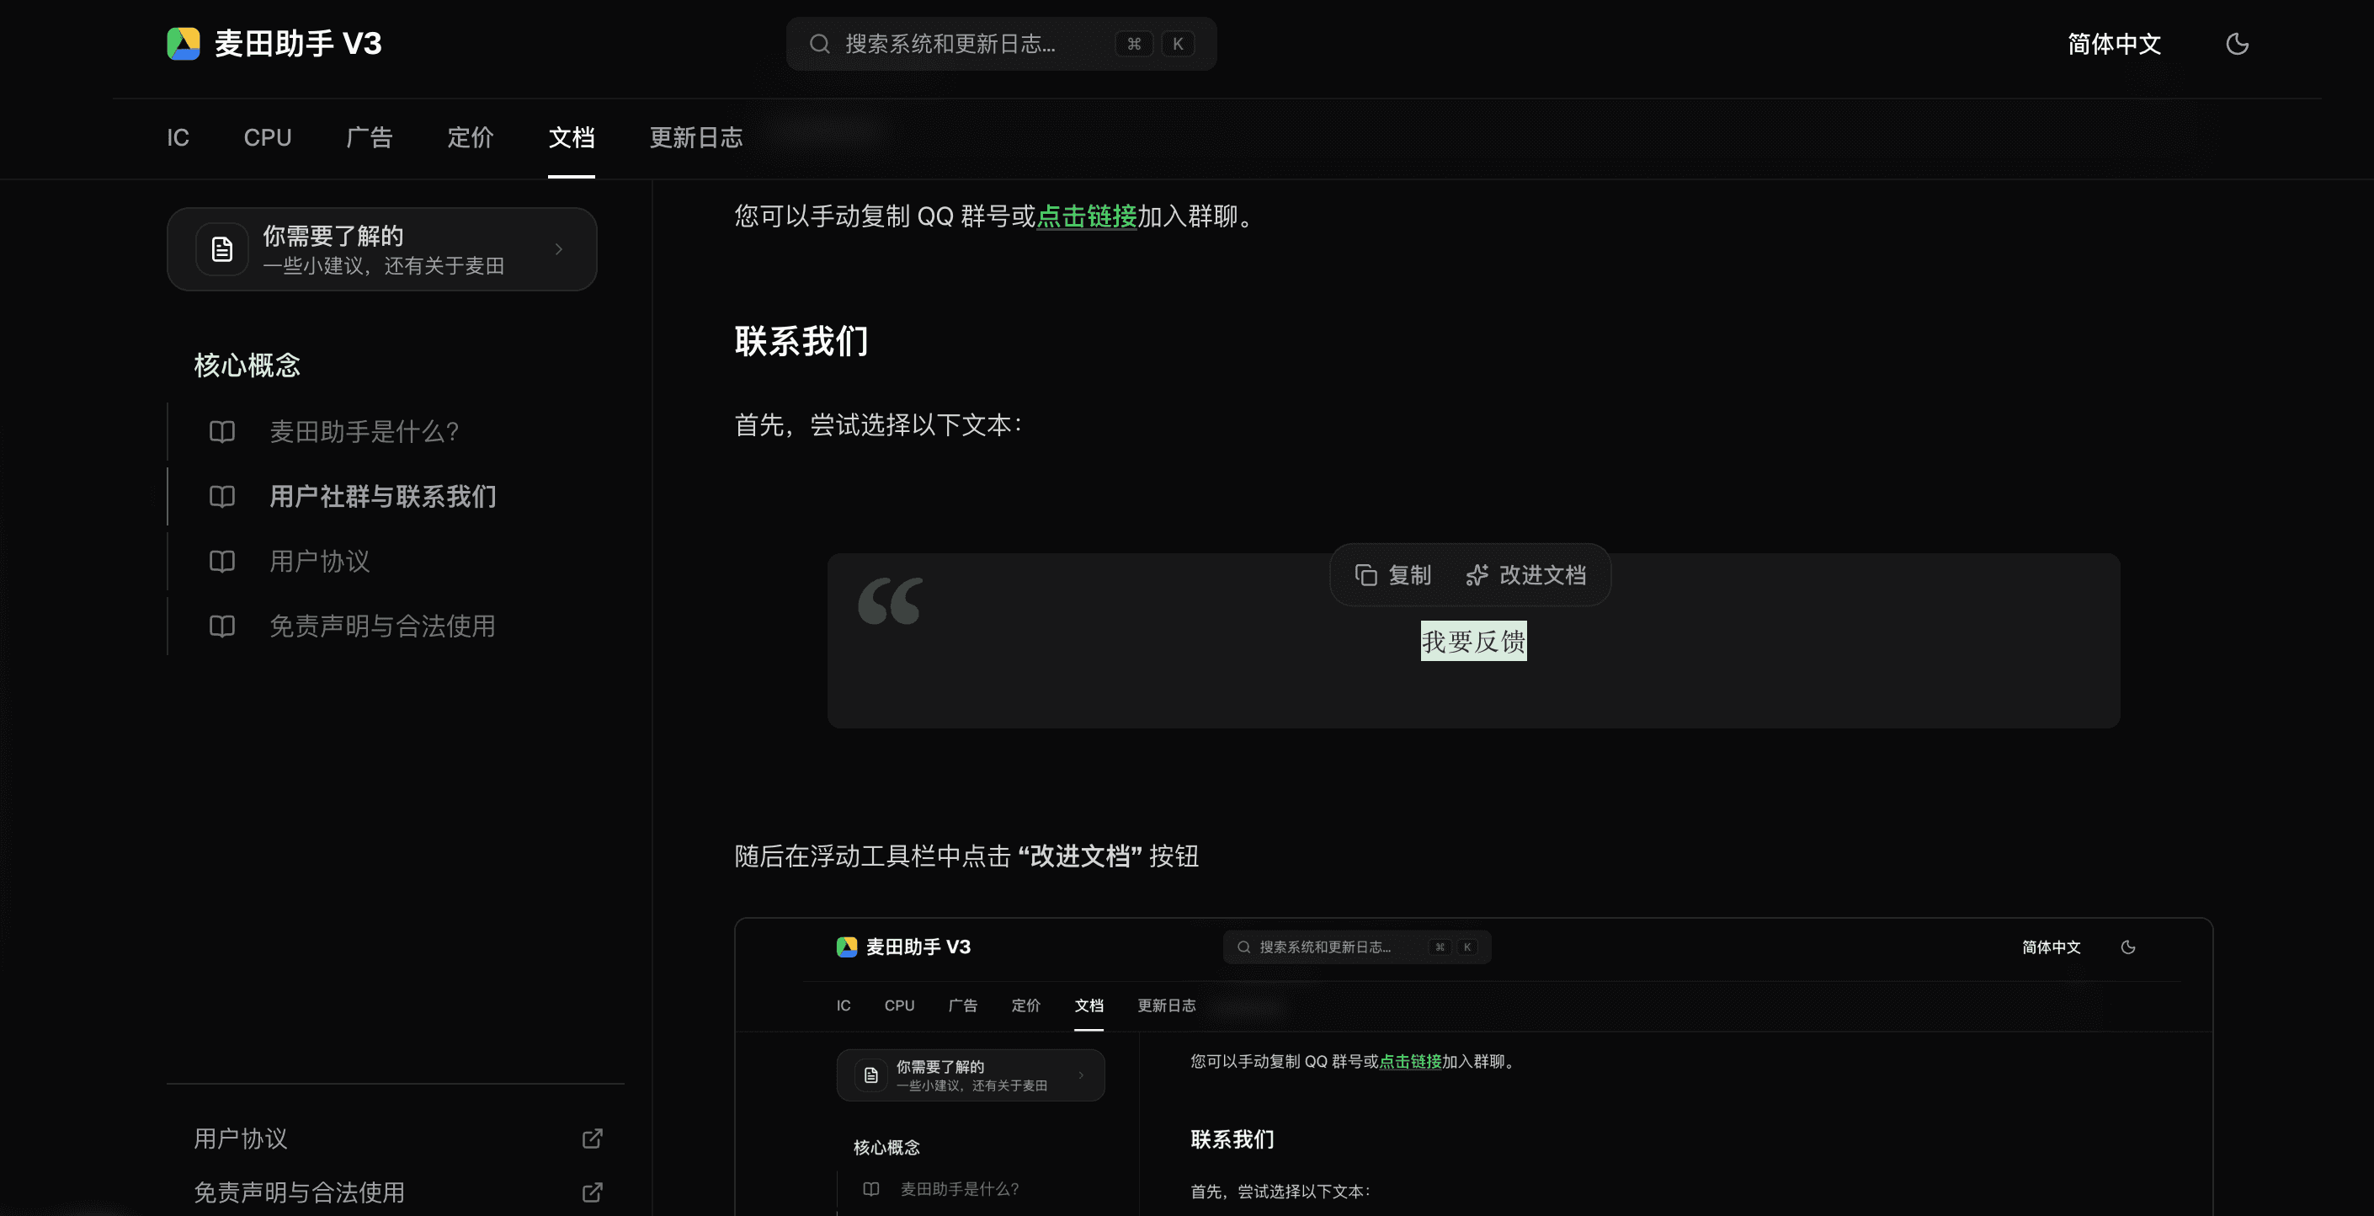This screenshot has width=2374, height=1216.
Task: Expand the 你需要了解的 card chevron
Action: pos(558,249)
